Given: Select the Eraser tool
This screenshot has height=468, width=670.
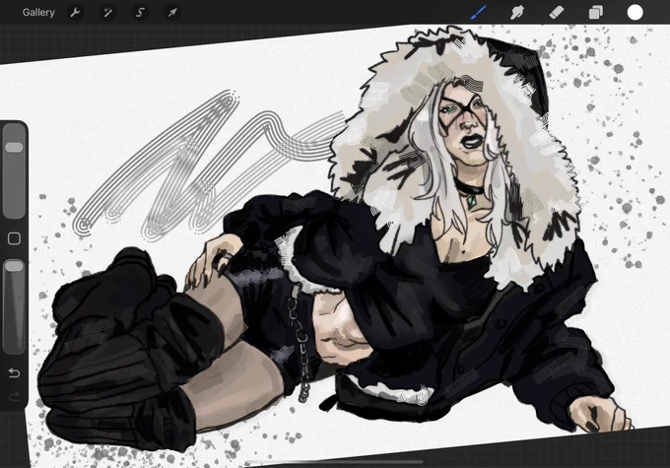Looking at the screenshot, I should coord(557,13).
